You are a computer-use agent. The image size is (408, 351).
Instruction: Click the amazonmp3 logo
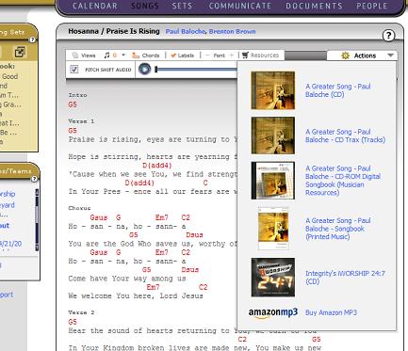(273, 312)
